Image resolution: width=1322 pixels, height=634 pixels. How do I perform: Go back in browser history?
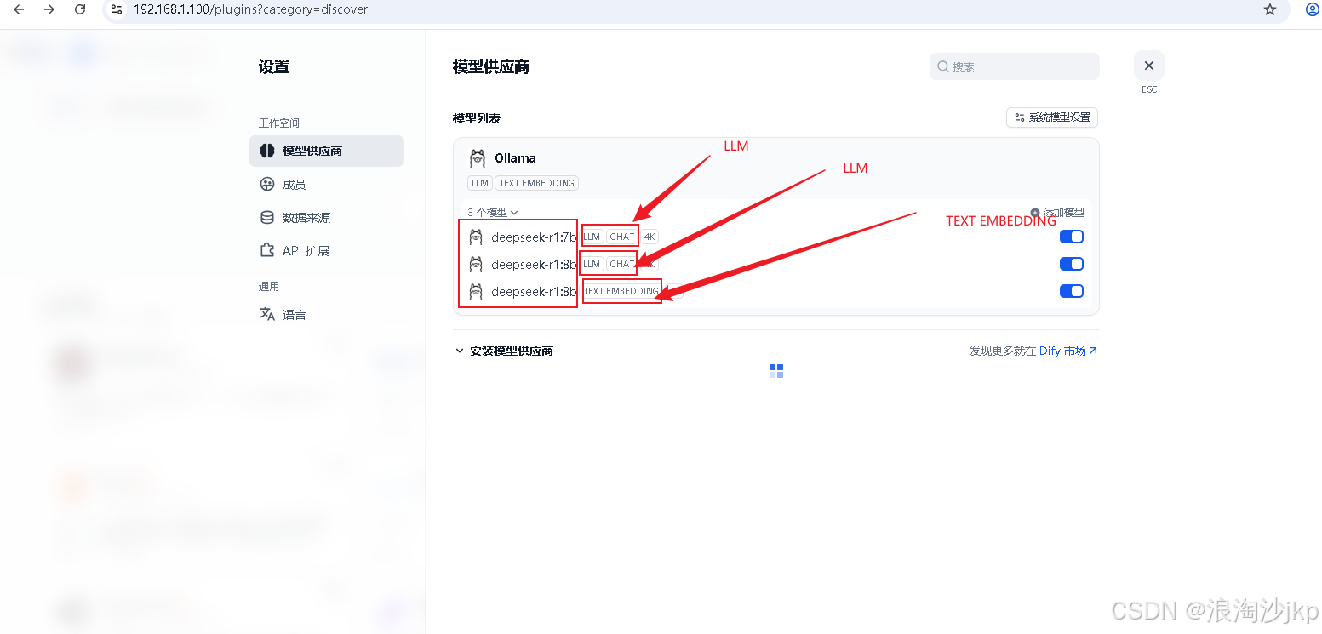tap(19, 9)
